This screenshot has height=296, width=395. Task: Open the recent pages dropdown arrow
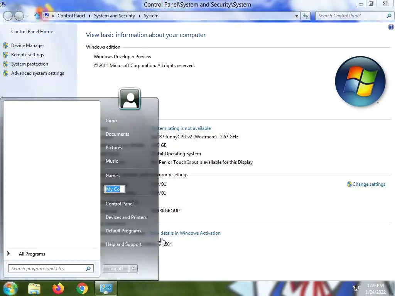[x=27, y=16]
